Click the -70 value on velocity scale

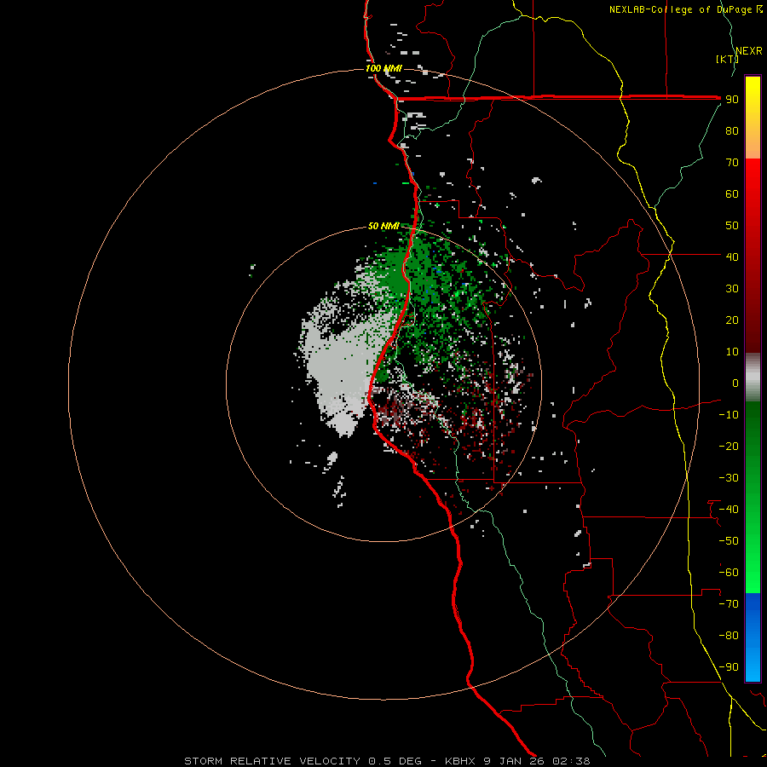(x=729, y=604)
